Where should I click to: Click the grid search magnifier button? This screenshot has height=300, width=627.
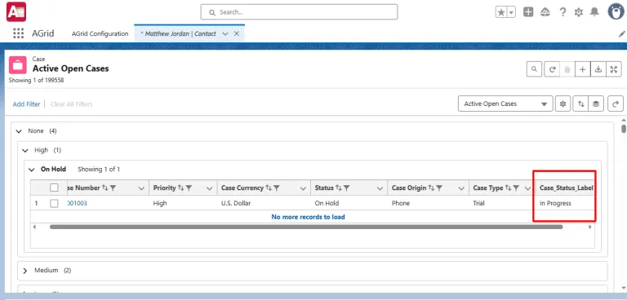(534, 69)
